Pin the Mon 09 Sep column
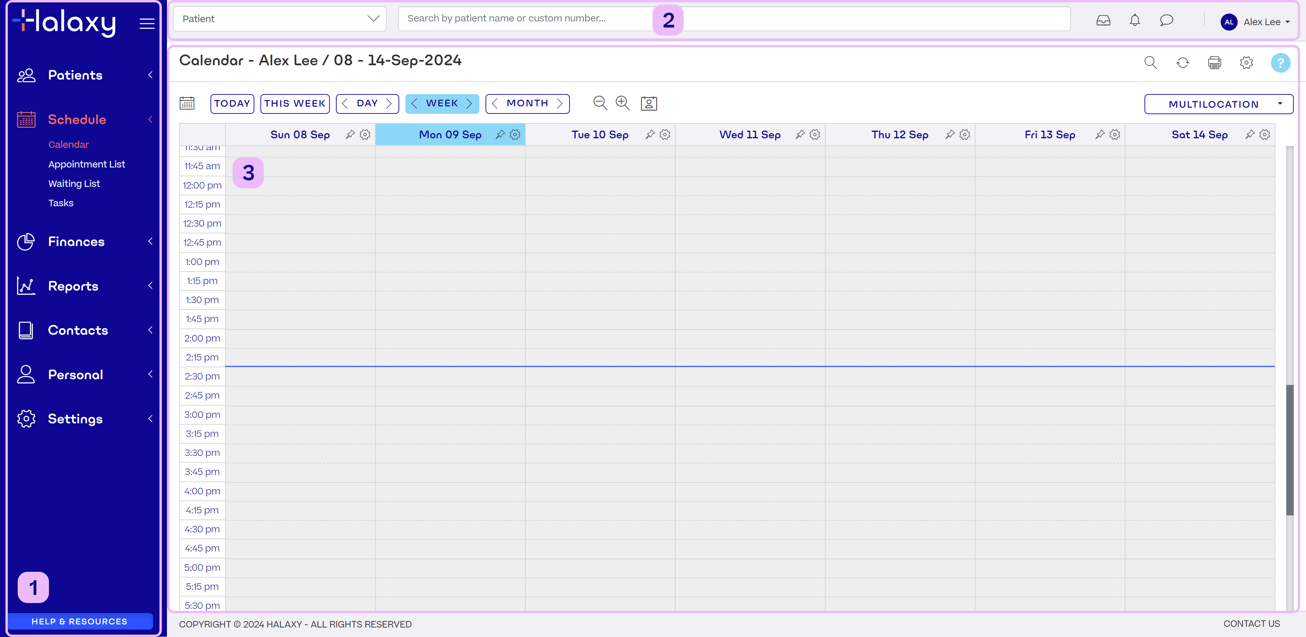The image size is (1306, 637). point(500,135)
